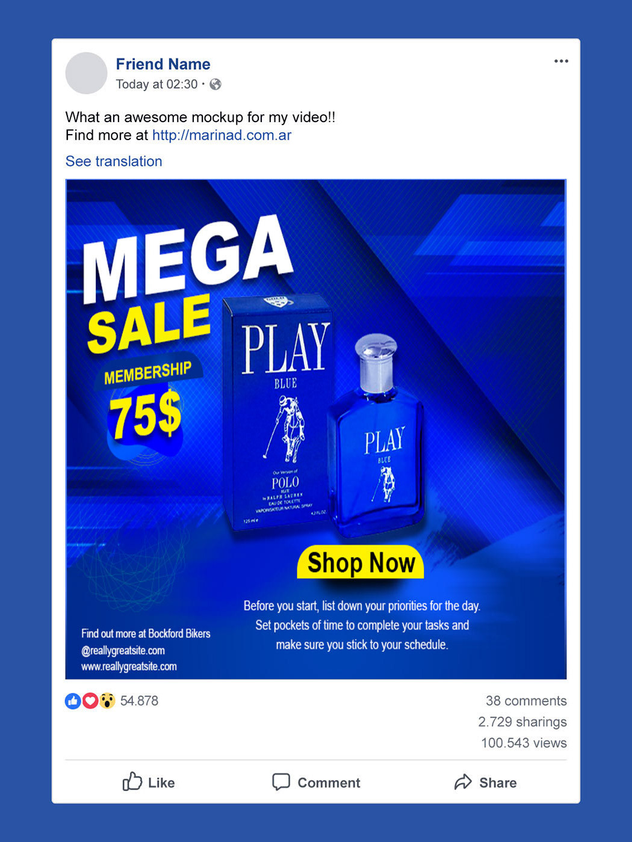Click See translation
This screenshot has height=842, width=632.
coord(114,161)
